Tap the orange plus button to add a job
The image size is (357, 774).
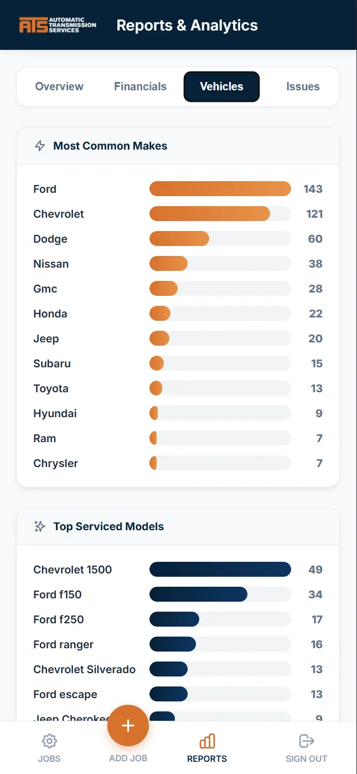point(128,725)
